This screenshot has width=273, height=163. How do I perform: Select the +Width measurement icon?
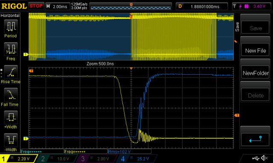click(x=11, y=117)
